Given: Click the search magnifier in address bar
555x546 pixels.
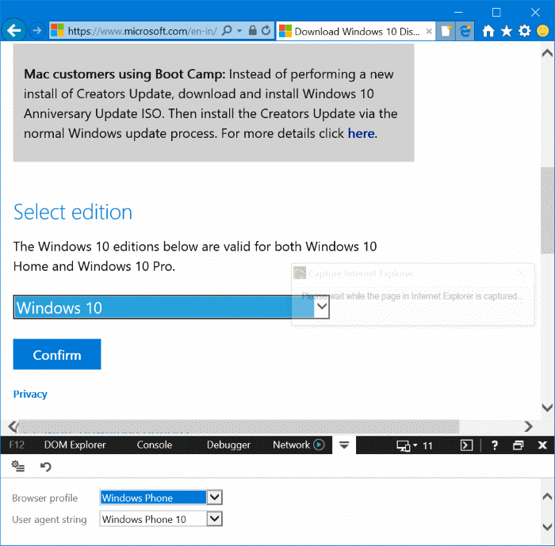Looking at the screenshot, I should point(227,31).
